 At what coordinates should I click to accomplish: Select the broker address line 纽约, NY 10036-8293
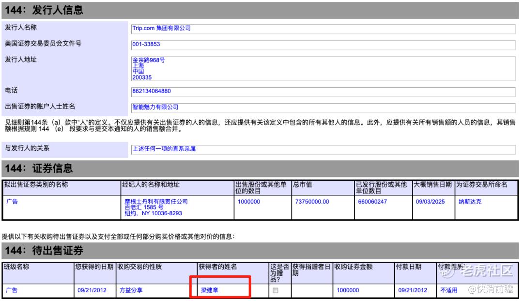pyautogui.click(x=154, y=213)
